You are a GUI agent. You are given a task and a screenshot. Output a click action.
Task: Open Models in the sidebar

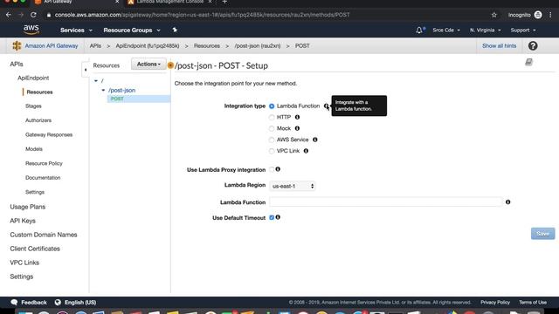pos(34,149)
